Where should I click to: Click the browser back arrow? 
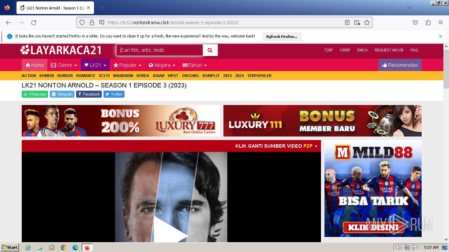pyautogui.click(x=8, y=22)
